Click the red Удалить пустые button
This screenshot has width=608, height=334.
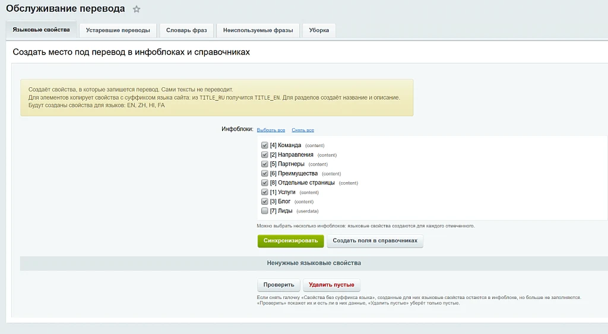(x=331, y=285)
